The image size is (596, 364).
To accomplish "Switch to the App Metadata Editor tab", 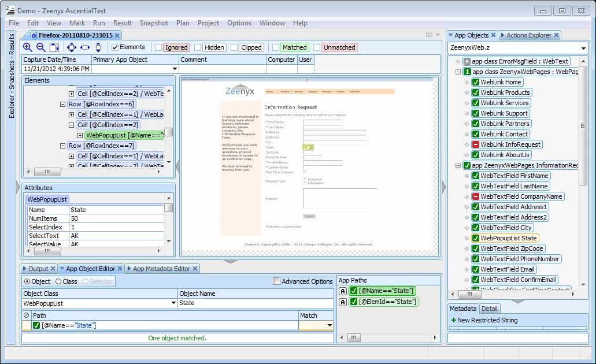I will click(161, 269).
